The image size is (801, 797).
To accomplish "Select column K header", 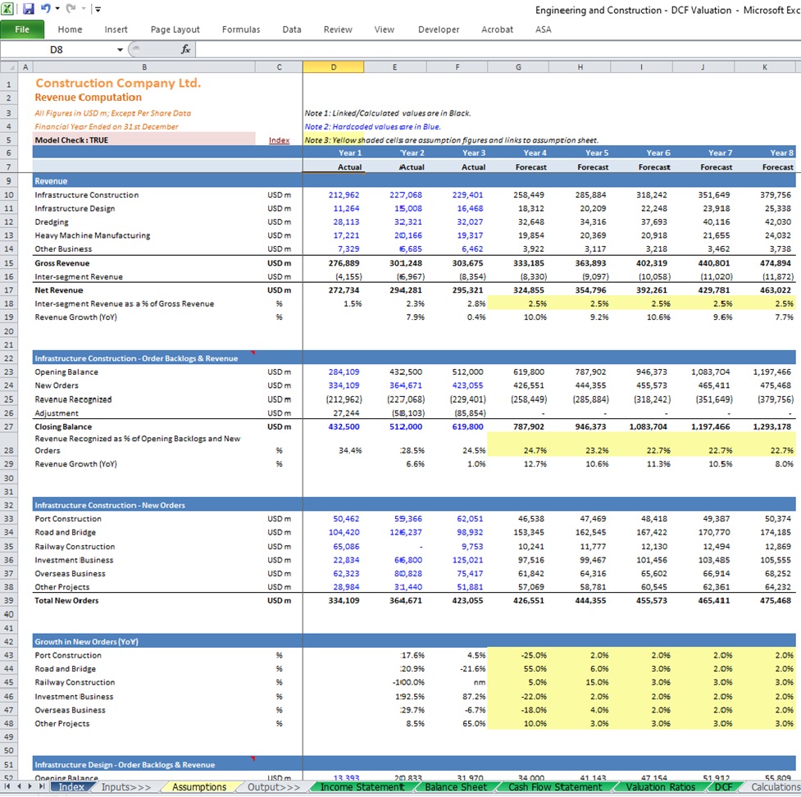I will pos(764,67).
